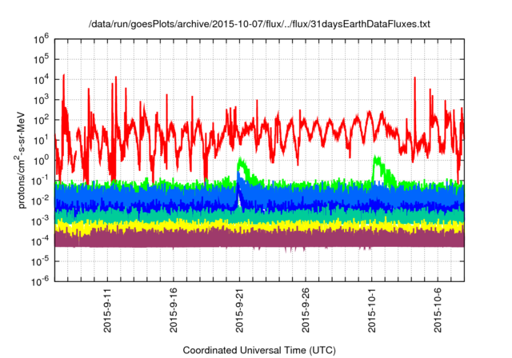Click the y-axis label 10^-2
The image size is (512, 358).
[41, 201]
